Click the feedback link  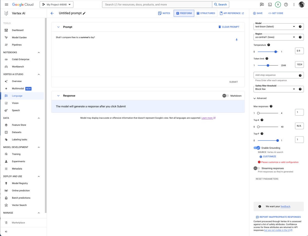coord(285,206)
